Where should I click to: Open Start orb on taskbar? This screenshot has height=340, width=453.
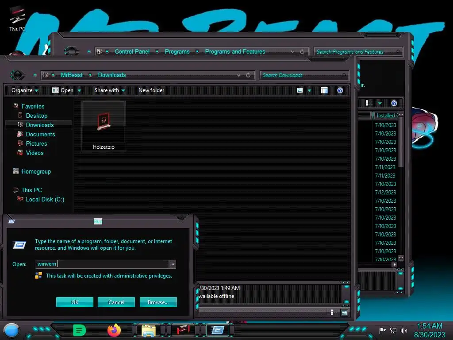point(11,330)
